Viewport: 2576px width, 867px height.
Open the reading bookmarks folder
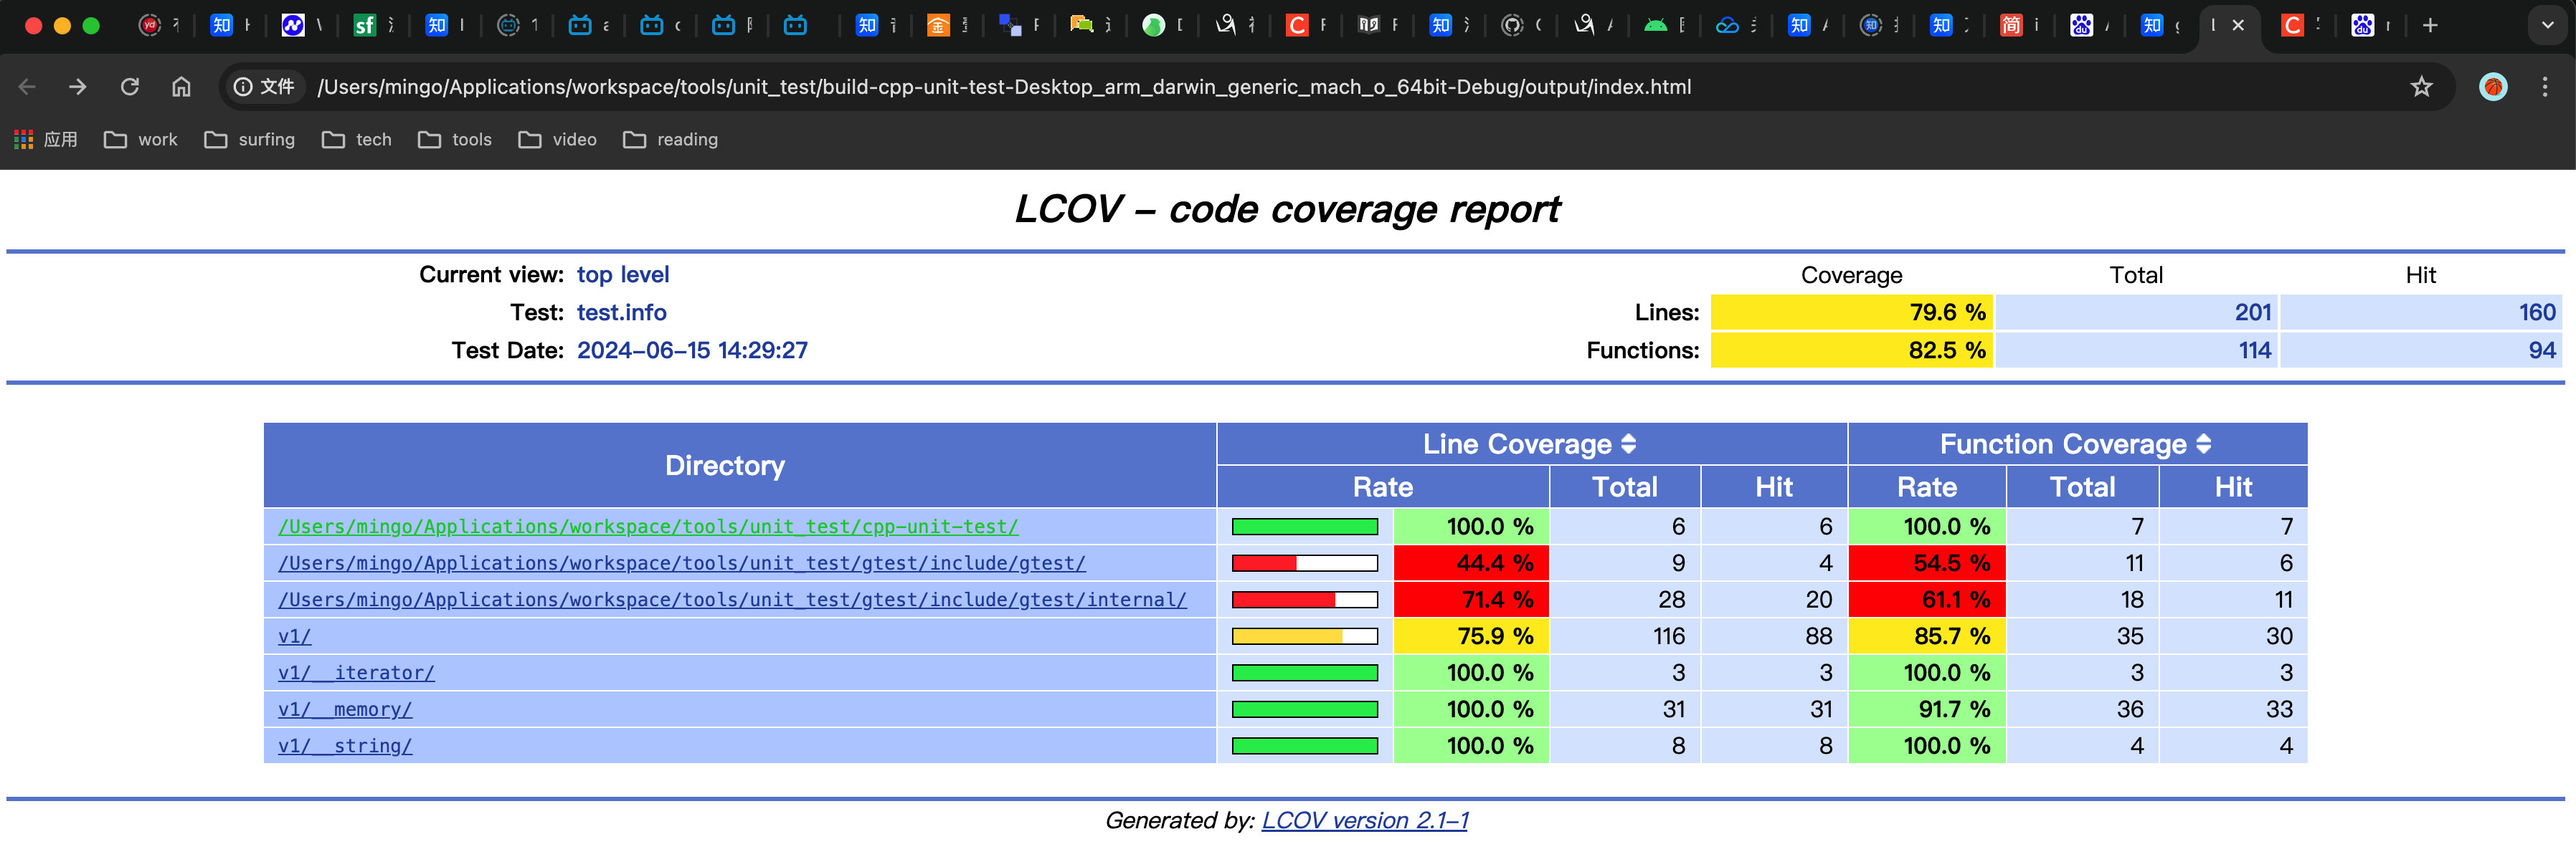[x=671, y=140]
